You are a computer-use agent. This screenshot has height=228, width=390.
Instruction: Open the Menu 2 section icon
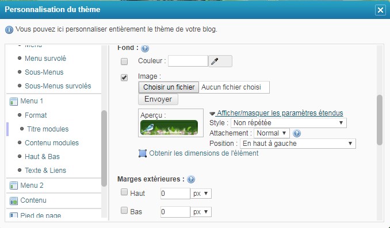click(x=13, y=186)
